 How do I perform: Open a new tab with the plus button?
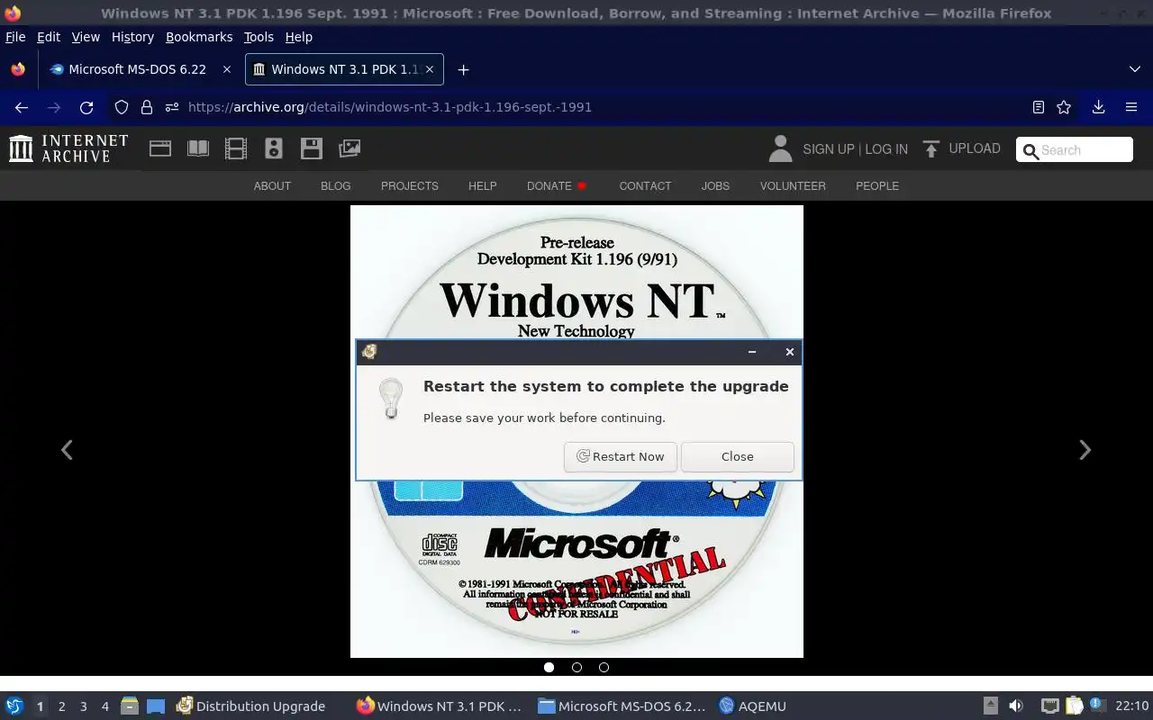coord(463,69)
